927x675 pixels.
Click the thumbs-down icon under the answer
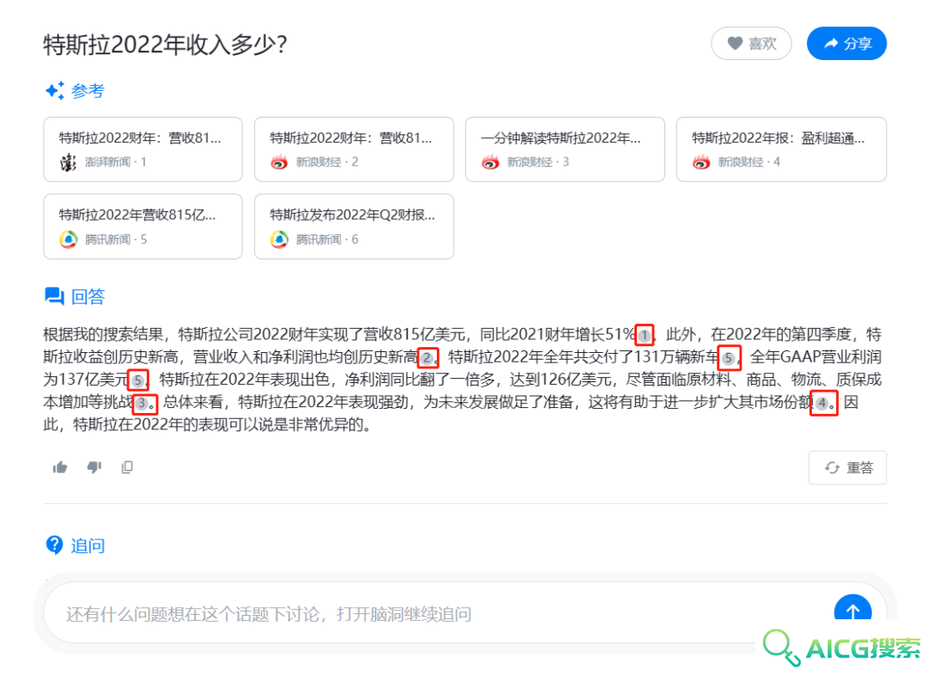(x=94, y=467)
